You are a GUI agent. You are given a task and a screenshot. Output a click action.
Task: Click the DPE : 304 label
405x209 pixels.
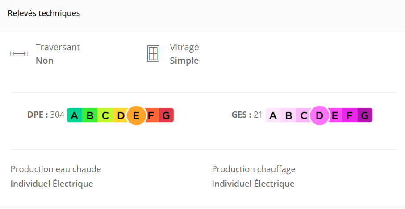coord(46,115)
